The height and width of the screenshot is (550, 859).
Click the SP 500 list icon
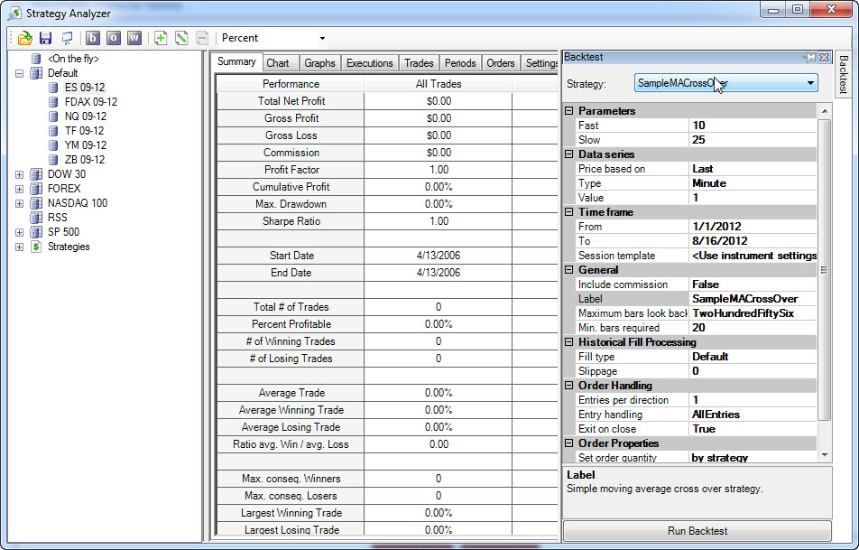(x=36, y=232)
